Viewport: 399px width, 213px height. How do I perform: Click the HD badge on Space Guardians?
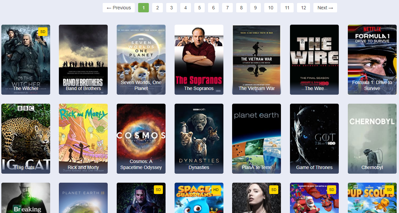216,190
